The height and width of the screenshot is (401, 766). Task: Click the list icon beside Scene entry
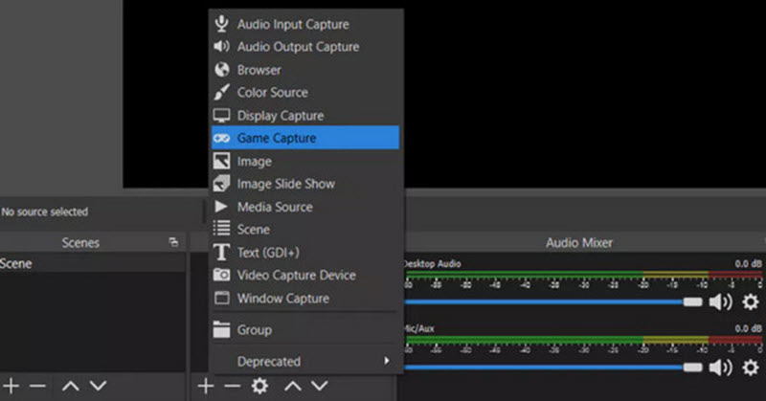coord(222,228)
